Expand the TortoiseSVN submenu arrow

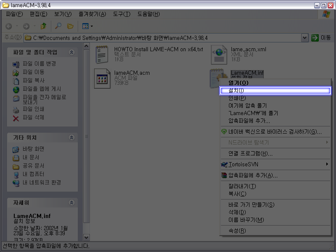coord(327,164)
